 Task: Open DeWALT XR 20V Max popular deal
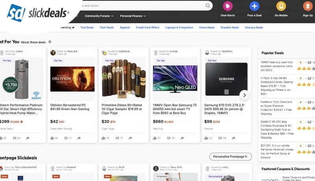click(x=277, y=129)
